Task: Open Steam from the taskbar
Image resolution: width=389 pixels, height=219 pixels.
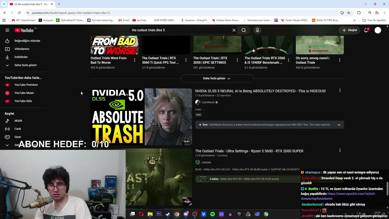Action: pos(168,214)
